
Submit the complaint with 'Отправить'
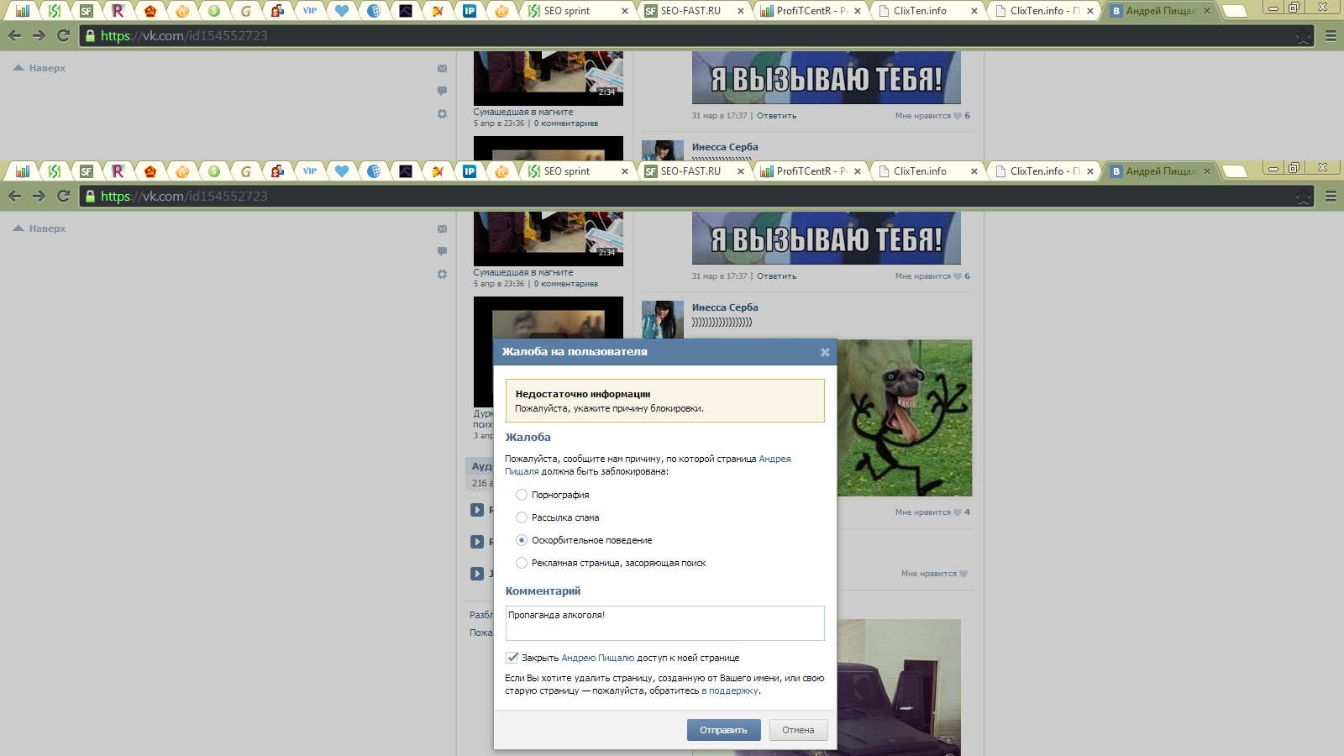(723, 730)
